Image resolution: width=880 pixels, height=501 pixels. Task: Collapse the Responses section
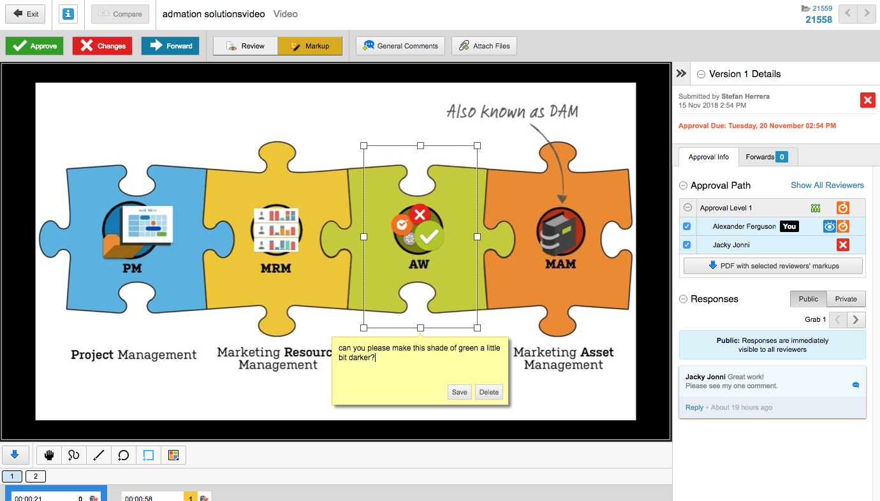click(684, 299)
